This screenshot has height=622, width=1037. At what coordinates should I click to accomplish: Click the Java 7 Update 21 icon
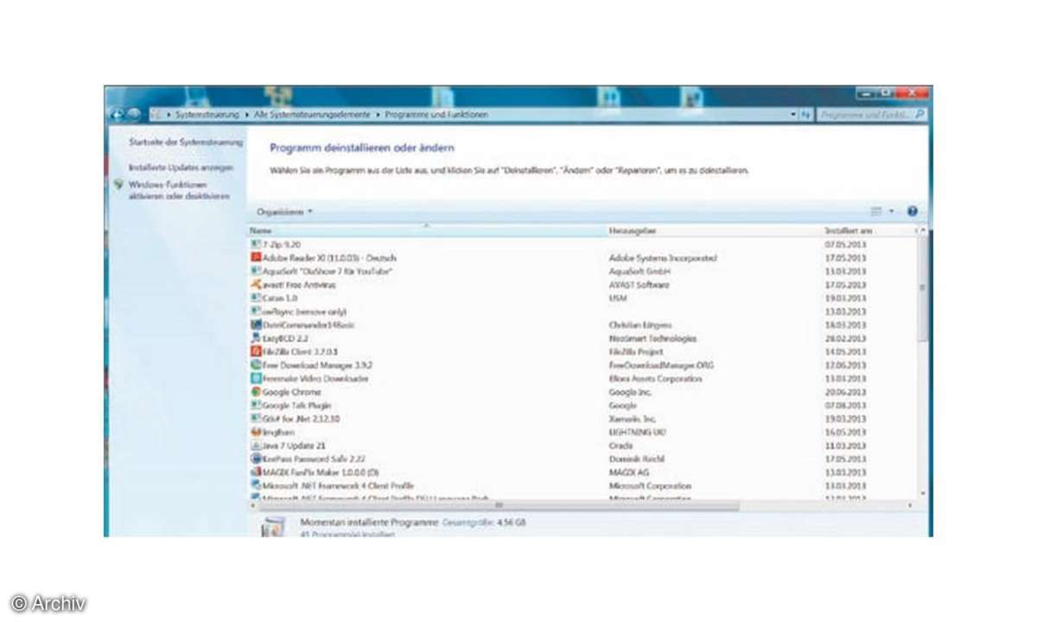tap(255, 446)
